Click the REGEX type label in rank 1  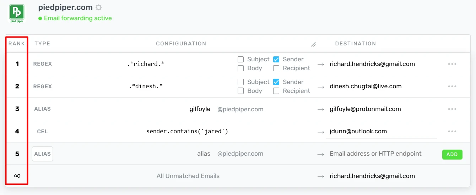42,64
